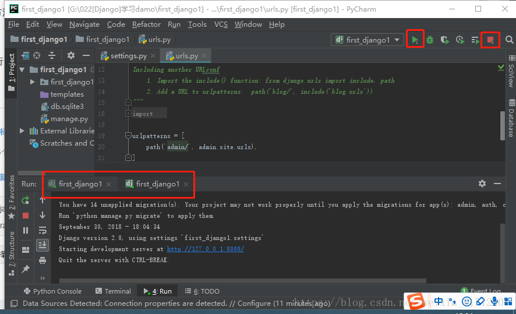Toggle the 2: Favorites side tab

[x=12, y=197]
